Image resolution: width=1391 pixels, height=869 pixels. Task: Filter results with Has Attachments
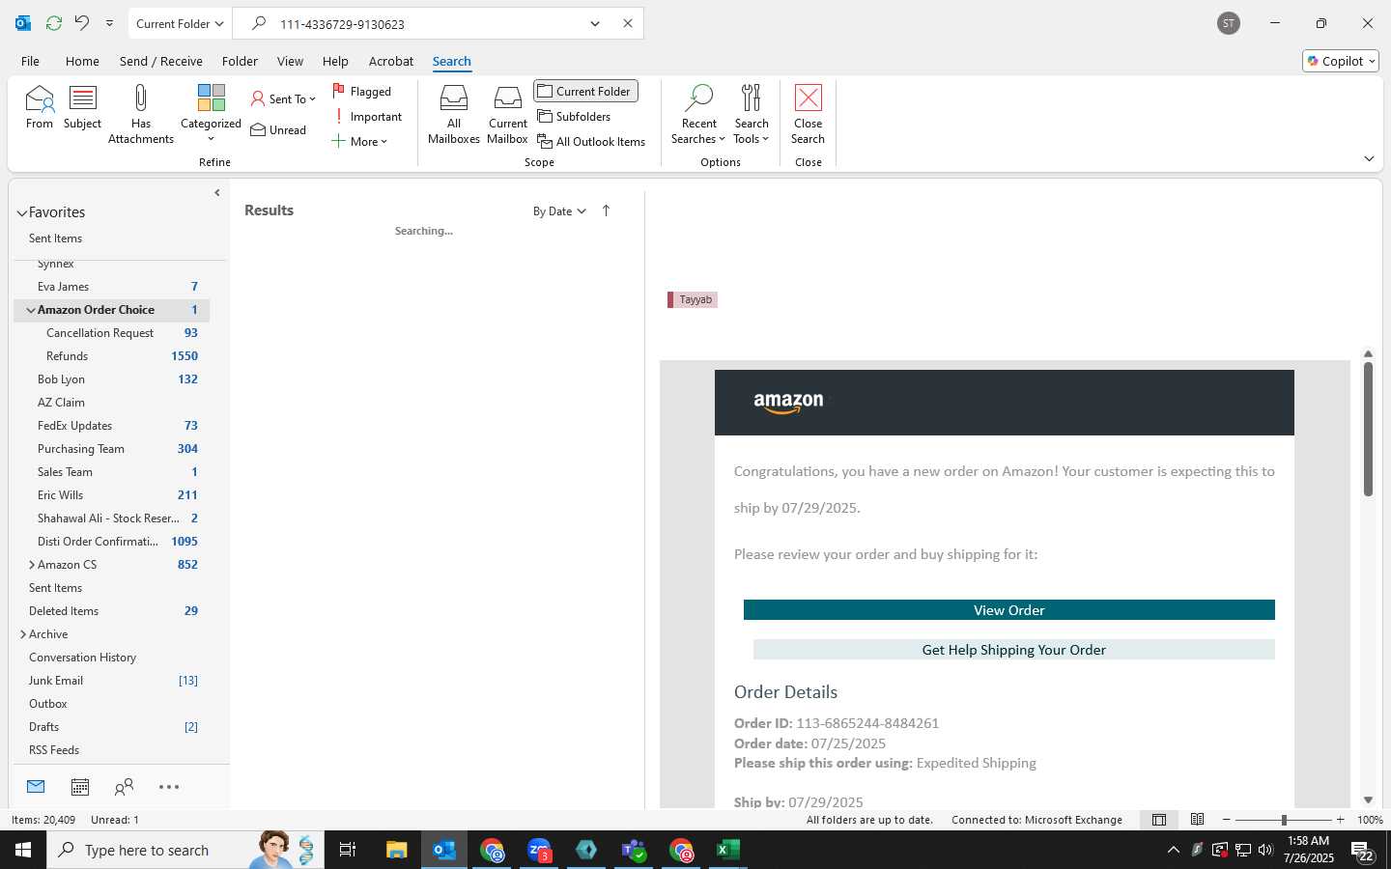[141, 114]
